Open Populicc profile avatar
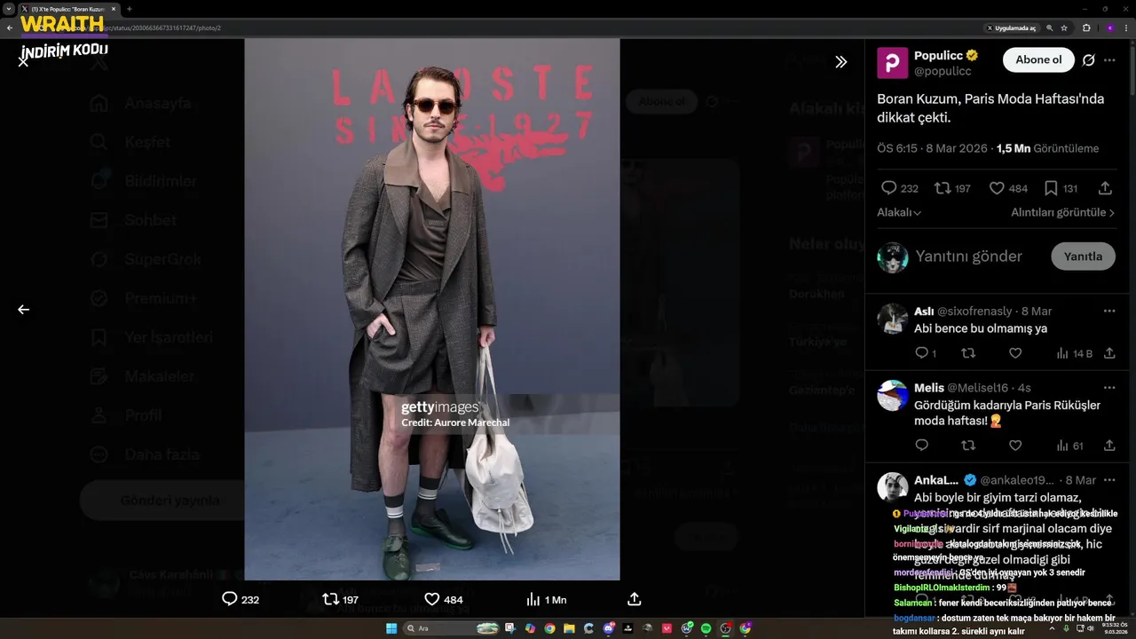The height and width of the screenshot is (639, 1136). pyautogui.click(x=892, y=63)
